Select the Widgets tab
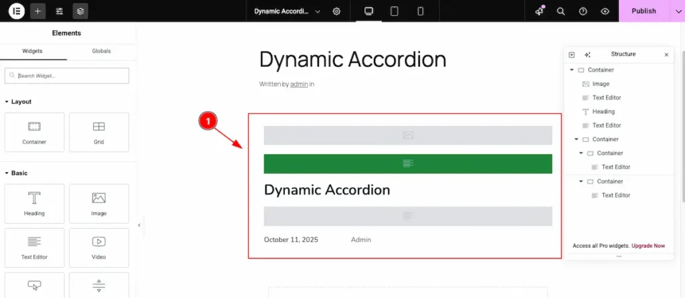Viewport: 685px width, 298px height. pos(33,51)
